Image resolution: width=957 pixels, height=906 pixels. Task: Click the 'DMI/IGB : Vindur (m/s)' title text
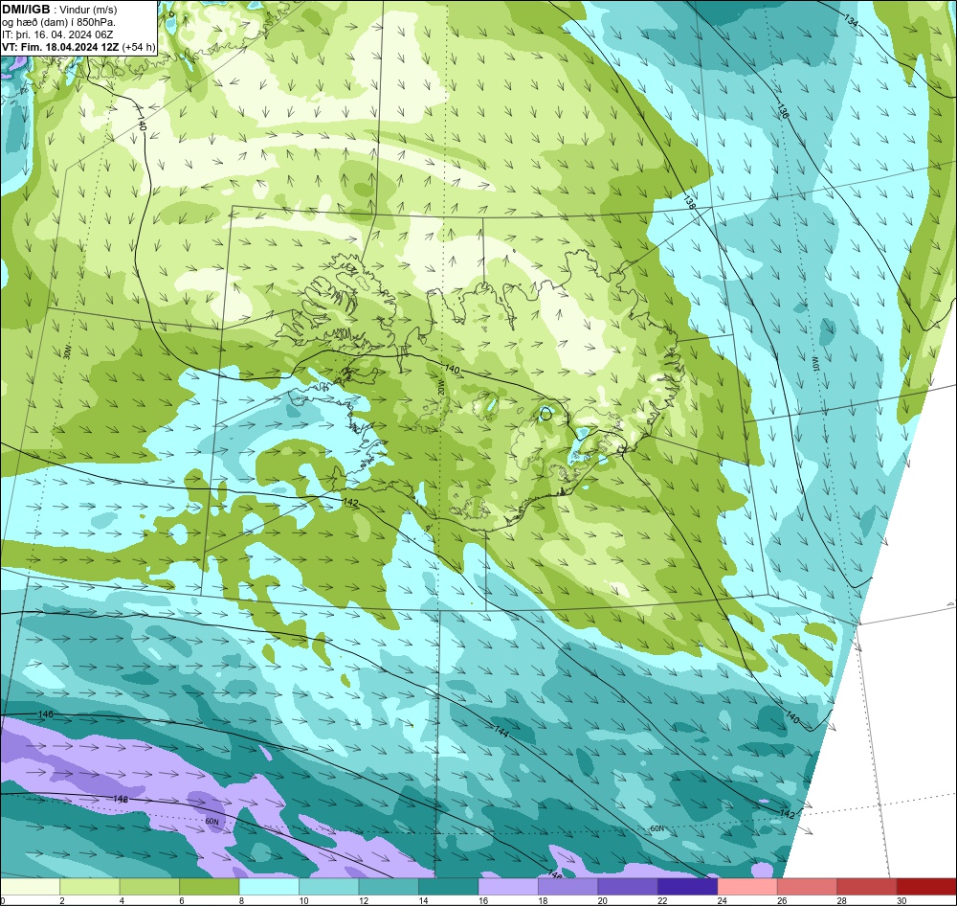(59, 10)
